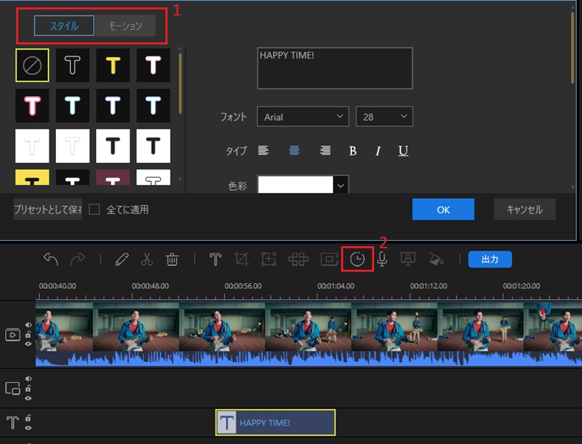
Task: Open the clock Duration setting
Action: pyautogui.click(x=357, y=259)
